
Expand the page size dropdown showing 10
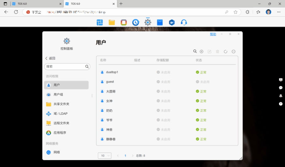[104, 156]
